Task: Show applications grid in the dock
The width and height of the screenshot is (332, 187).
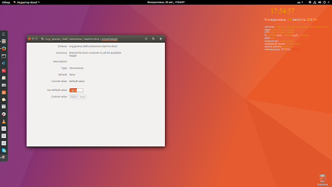Action: pos(4,34)
